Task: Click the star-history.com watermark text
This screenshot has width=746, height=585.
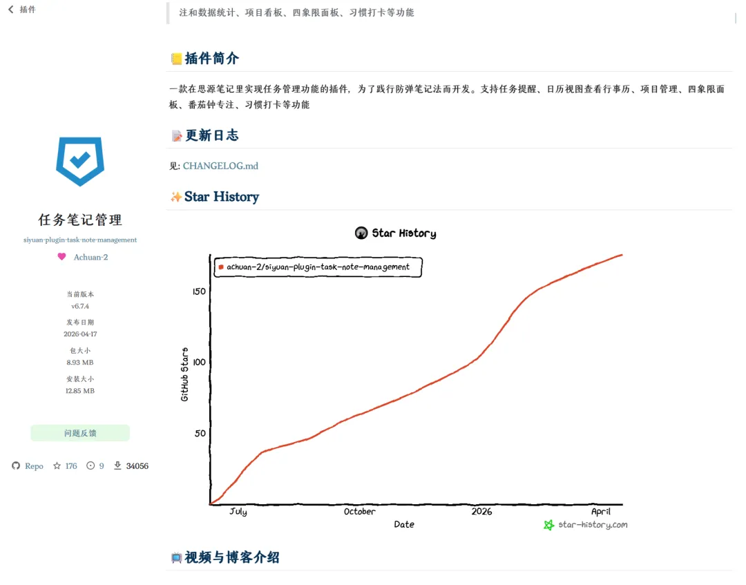Action: click(x=593, y=525)
